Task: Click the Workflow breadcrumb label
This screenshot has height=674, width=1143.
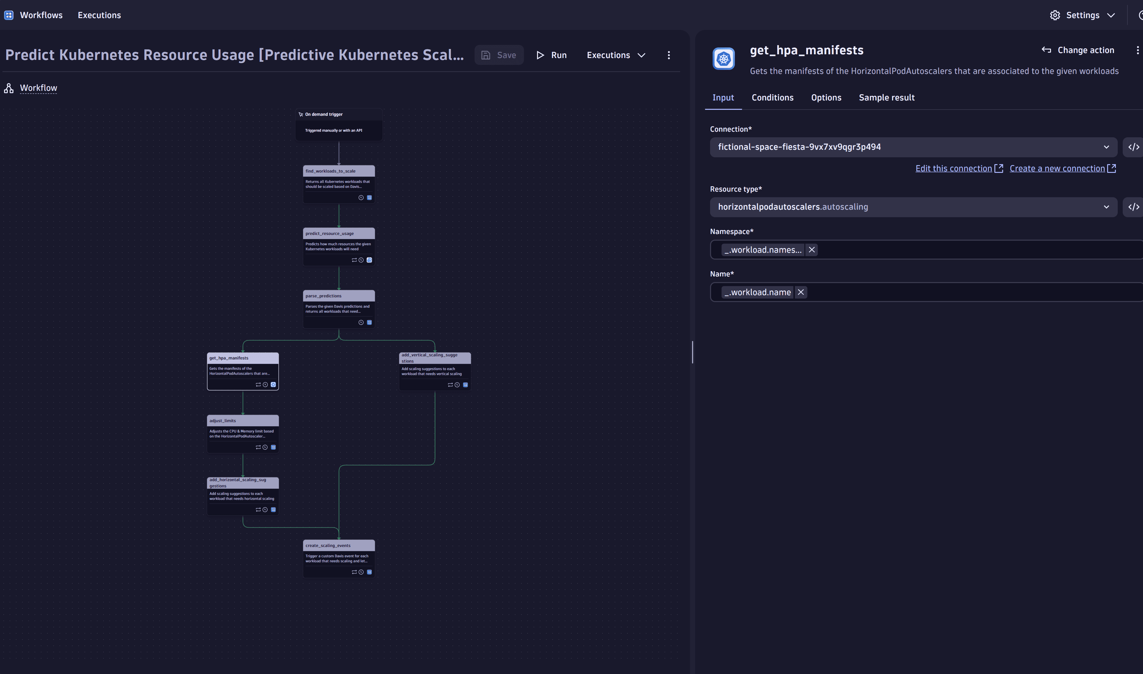Action: [38, 87]
